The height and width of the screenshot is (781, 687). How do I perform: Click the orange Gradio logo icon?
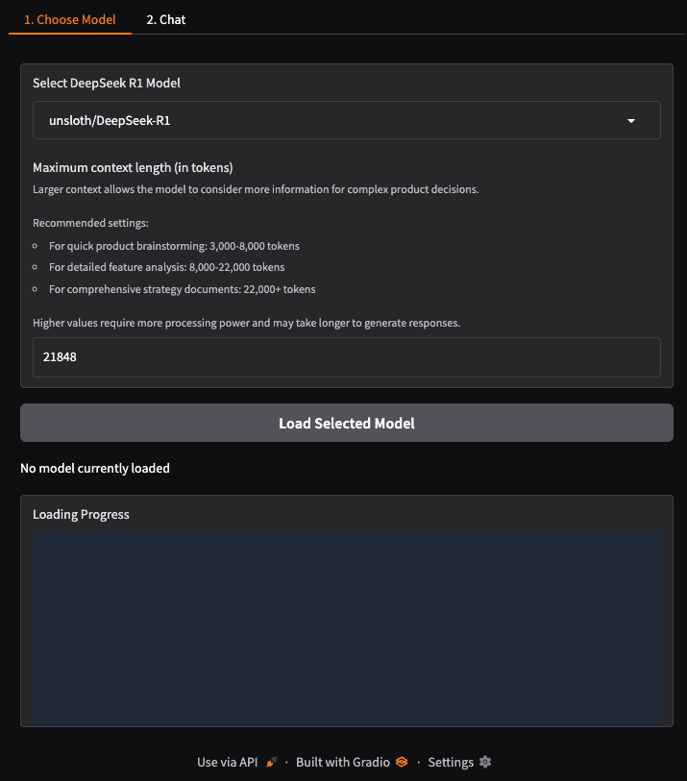[402, 762]
